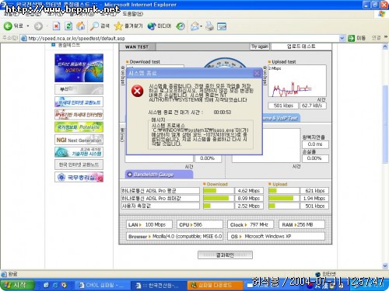Click the Print toolbar icon

click(x=209, y=26)
